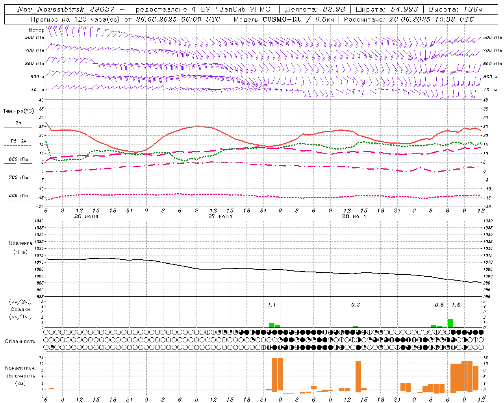Click the "Тем-ра(°C)" temperature label

pyautogui.click(x=19, y=111)
